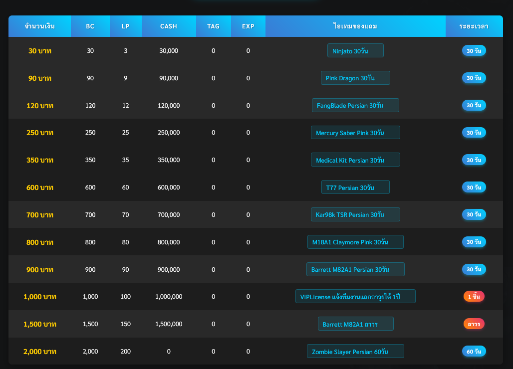Click M18A1 Claymore Pink 30วัน item
Viewport: 513px width, 369px height.
pos(355,242)
